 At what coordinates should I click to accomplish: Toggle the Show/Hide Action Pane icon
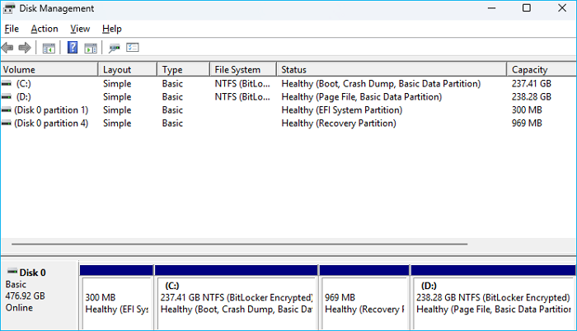[x=91, y=48]
